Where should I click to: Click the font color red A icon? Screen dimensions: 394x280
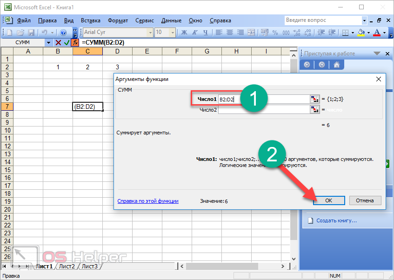tap(377, 33)
